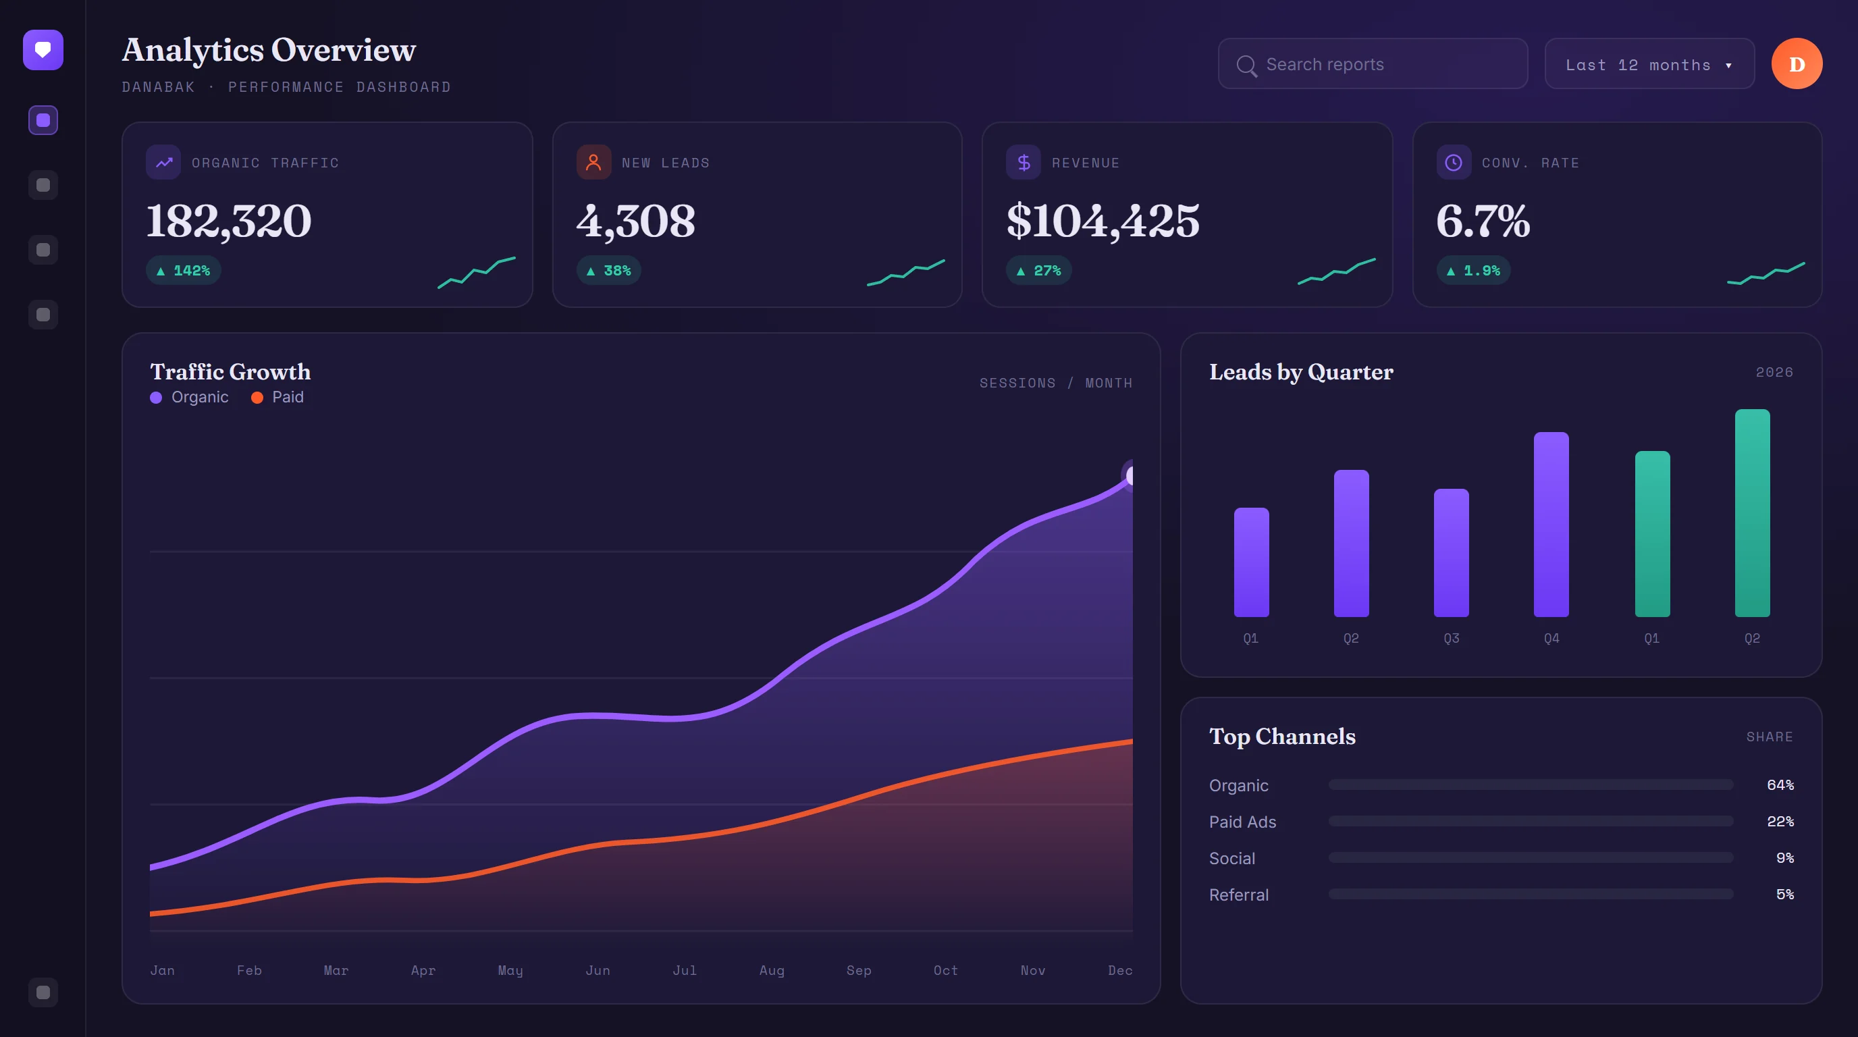Screen dimensions: 1858x1037
Task: Toggle the Organic legend series
Action: (189, 398)
